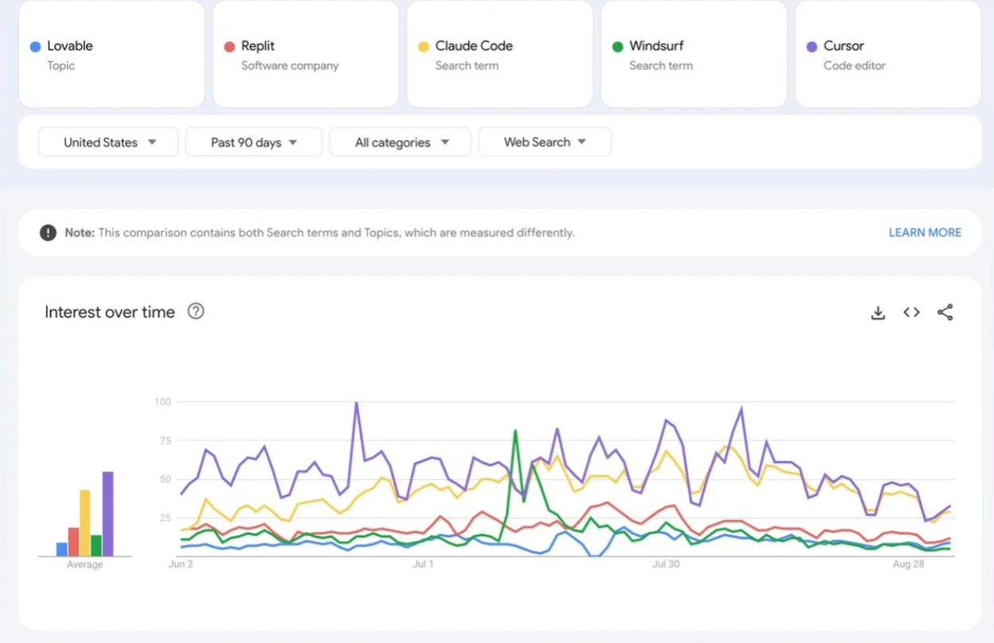This screenshot has width=994, height=643.
Task: Open the United States region dropdown
Action: (108, 142)
